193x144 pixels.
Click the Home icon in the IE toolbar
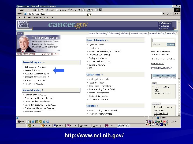click(x=42, y=10)
